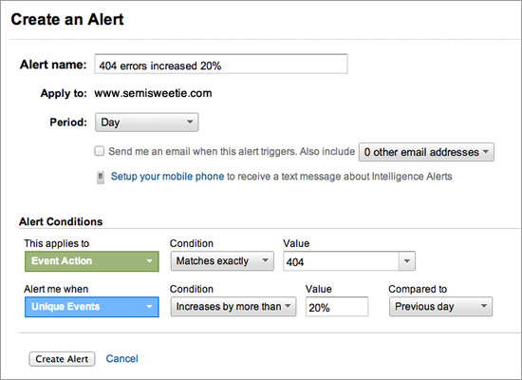Click the Create an Alert title

tap(67, 20)
